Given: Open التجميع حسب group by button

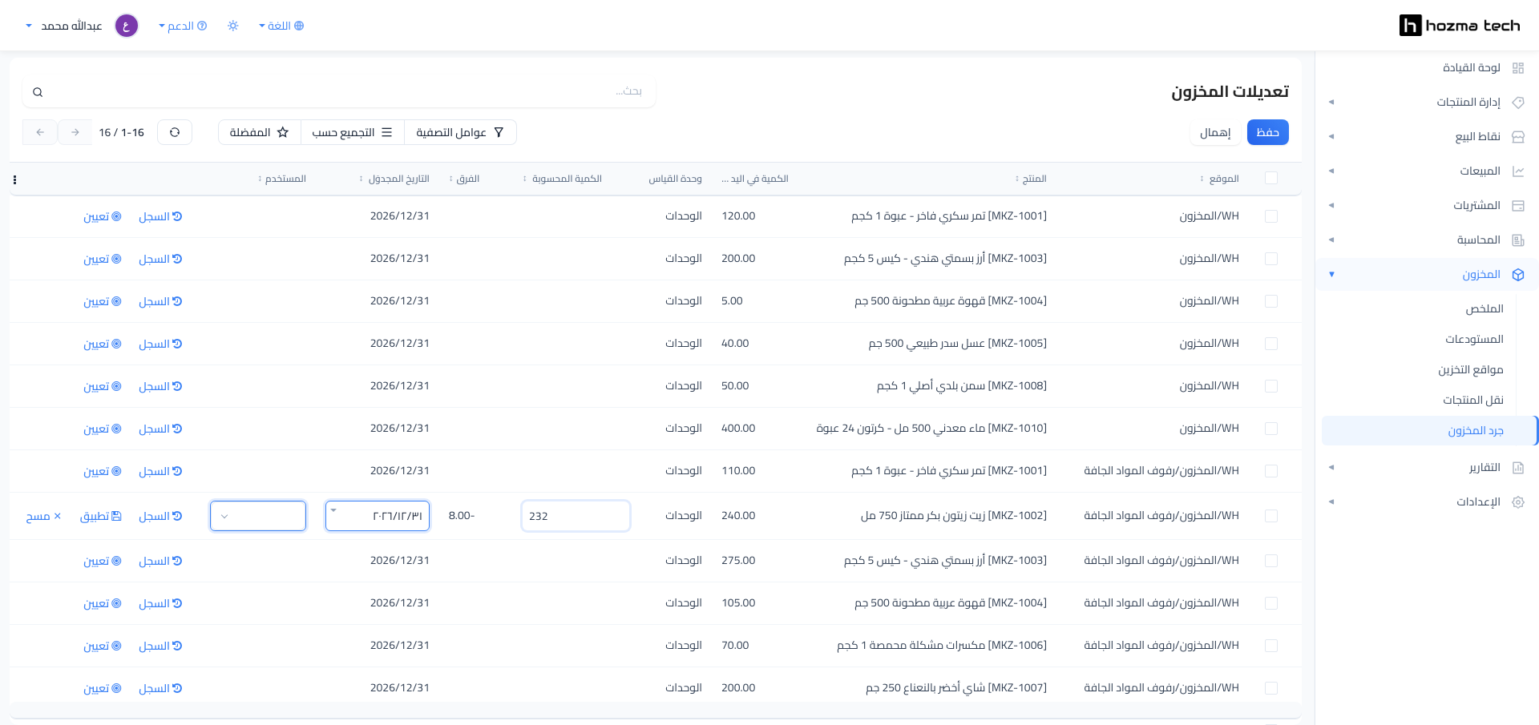Looking at the screenshot, I should pos(352,132).
